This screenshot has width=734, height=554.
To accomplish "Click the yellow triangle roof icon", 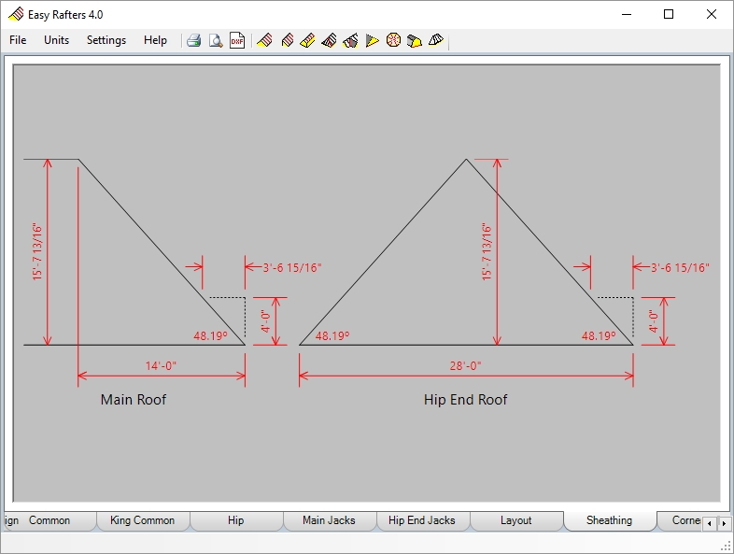I will [373, 40].
